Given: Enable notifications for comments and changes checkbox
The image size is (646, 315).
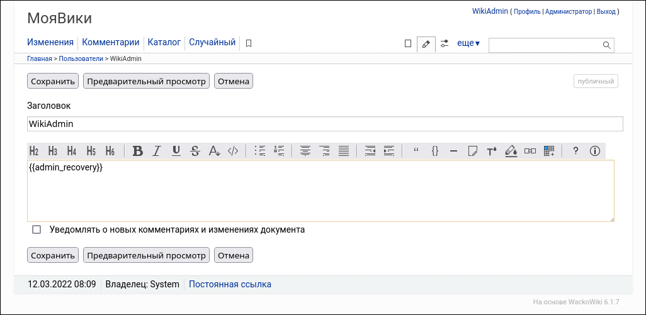Looking at the screenshot, I should point(37,229).
